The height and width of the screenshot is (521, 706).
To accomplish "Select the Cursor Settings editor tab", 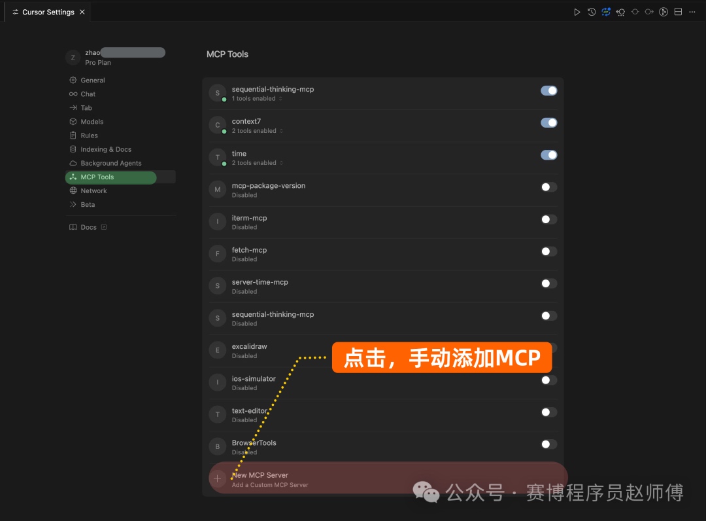I will pyautogui.click(x=48, y=12).
